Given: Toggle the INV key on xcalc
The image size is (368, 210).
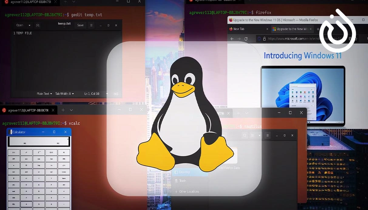Looking at the screenshot, I should click(x=14, y=159).
